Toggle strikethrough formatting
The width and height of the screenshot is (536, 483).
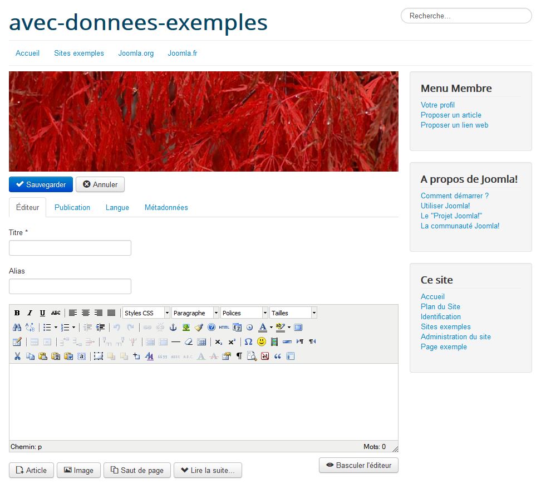click(x=55, y=313)
